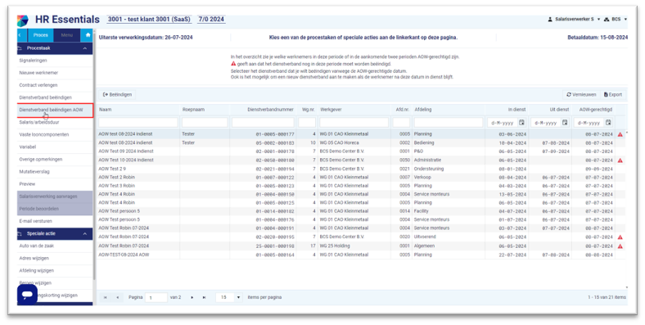Click the Pagina number input field
645x325 pixels.
pos(156,297)
